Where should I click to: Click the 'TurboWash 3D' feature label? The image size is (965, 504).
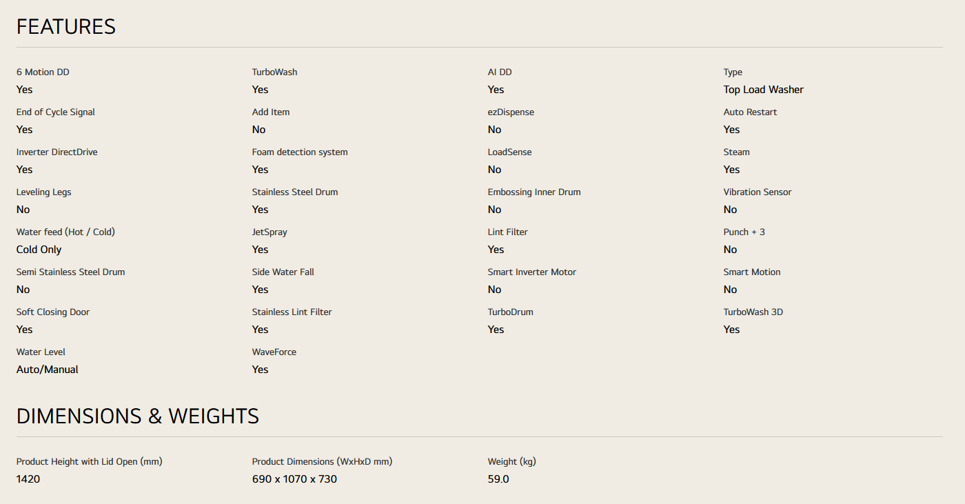(x=753, y=312)
